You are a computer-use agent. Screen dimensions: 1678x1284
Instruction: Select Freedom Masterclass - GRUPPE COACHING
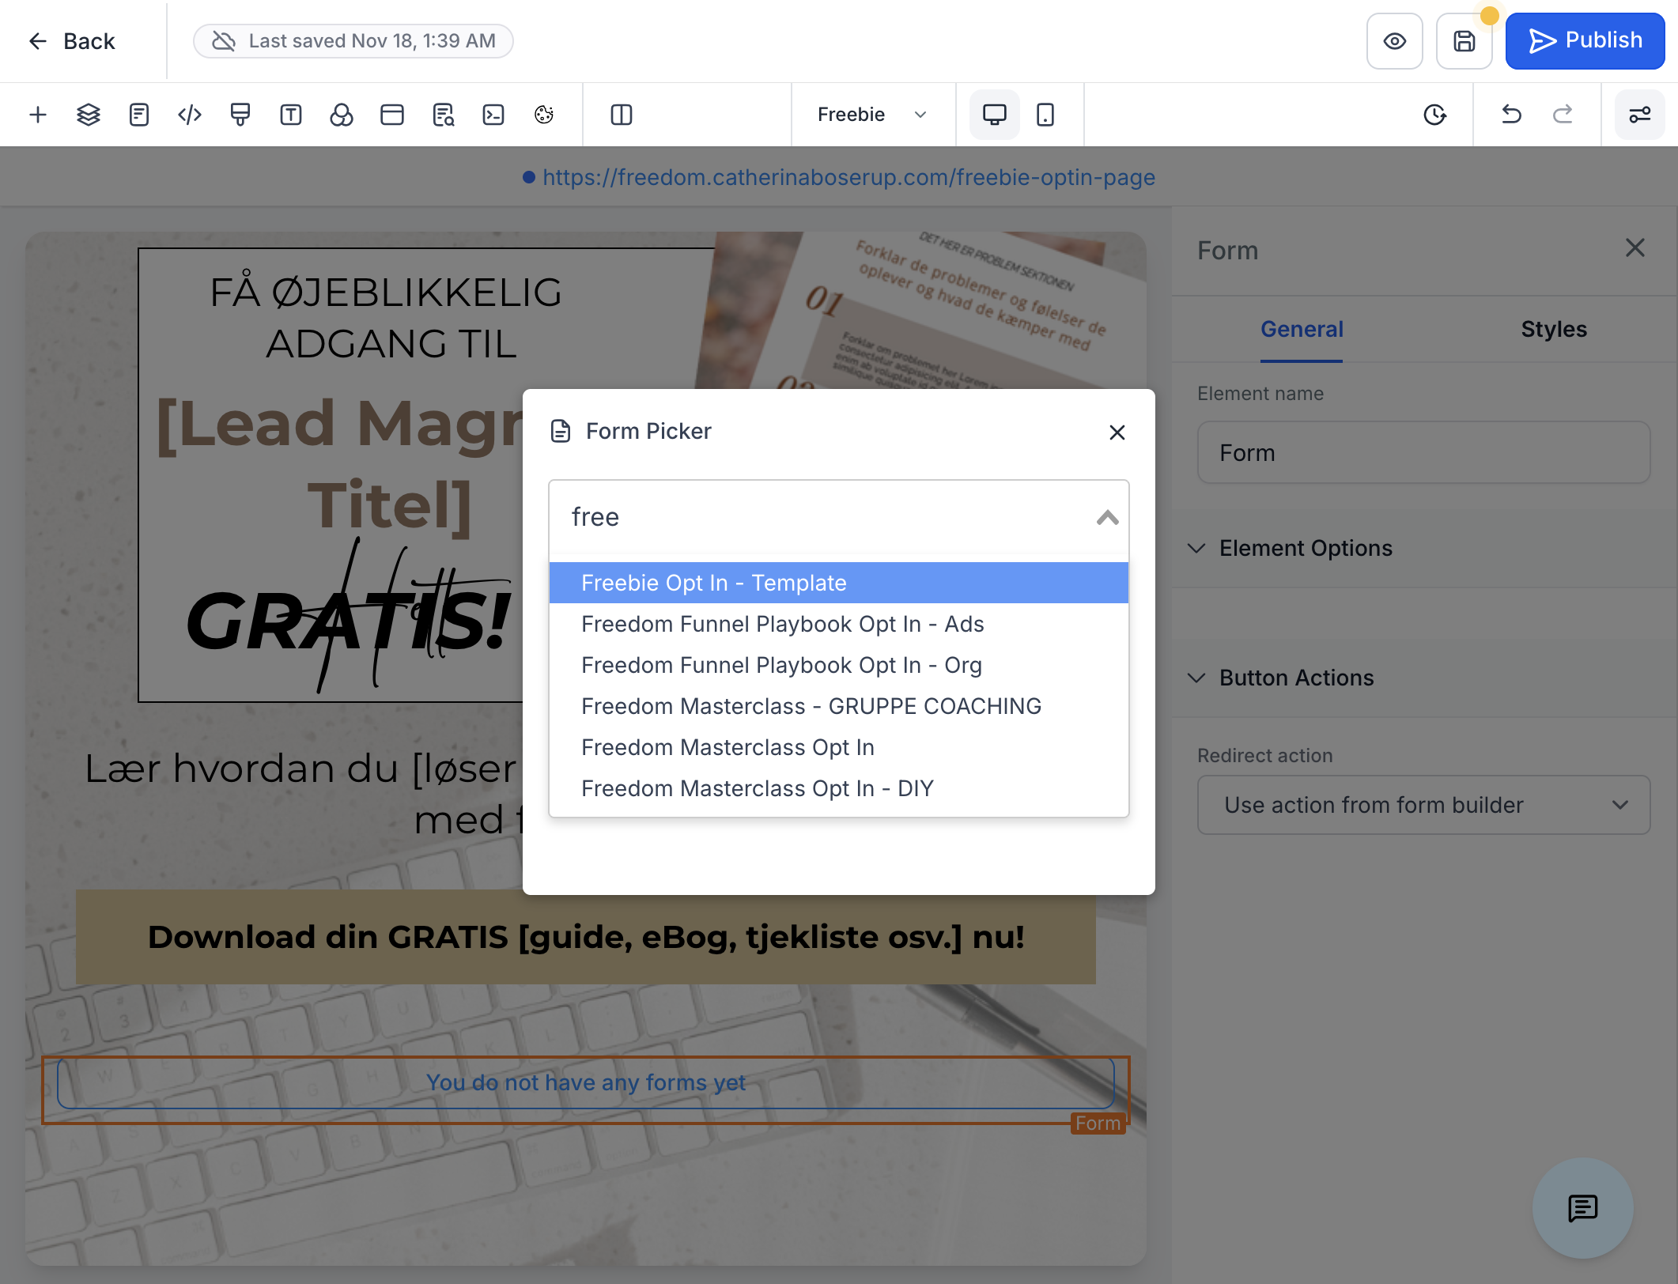(838, 706)
